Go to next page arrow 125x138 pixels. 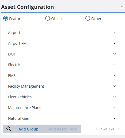pyautogui.click(x=118, y=129)
